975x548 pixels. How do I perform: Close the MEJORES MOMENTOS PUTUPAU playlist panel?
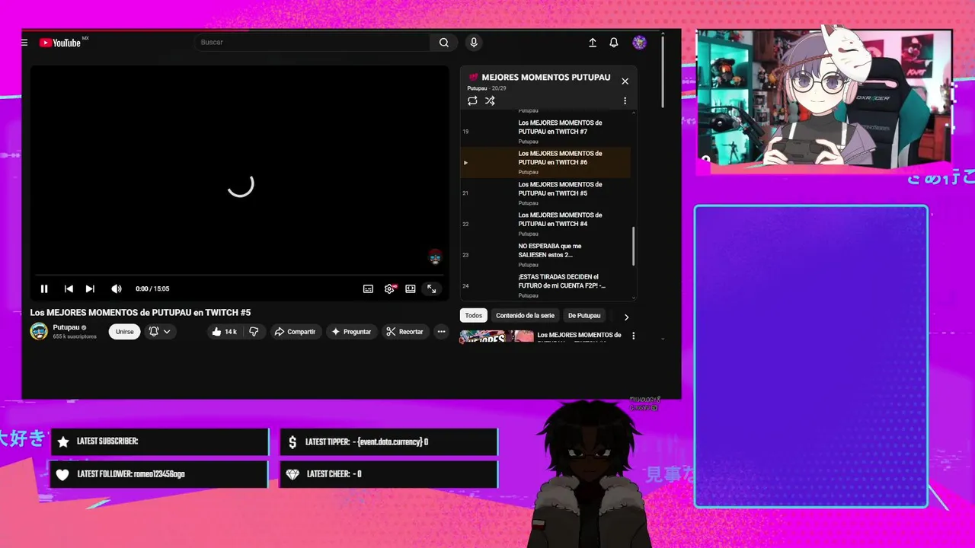(625, 81)
